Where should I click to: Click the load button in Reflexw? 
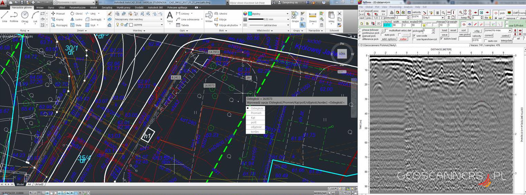pos(445,30)
